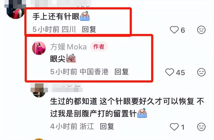Image resolution: width=214 pixels, height=140 pixels.
Task: Like the 浙江 comment heart icon
Action: pyautogui.click(x=174, y=127)
